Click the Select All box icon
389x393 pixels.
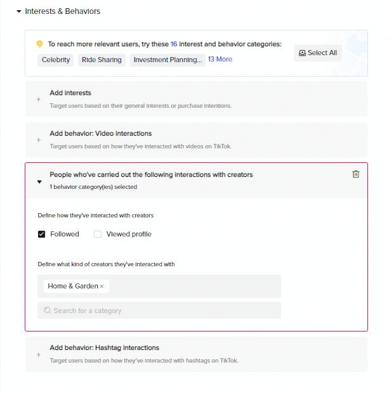point(302,53)
